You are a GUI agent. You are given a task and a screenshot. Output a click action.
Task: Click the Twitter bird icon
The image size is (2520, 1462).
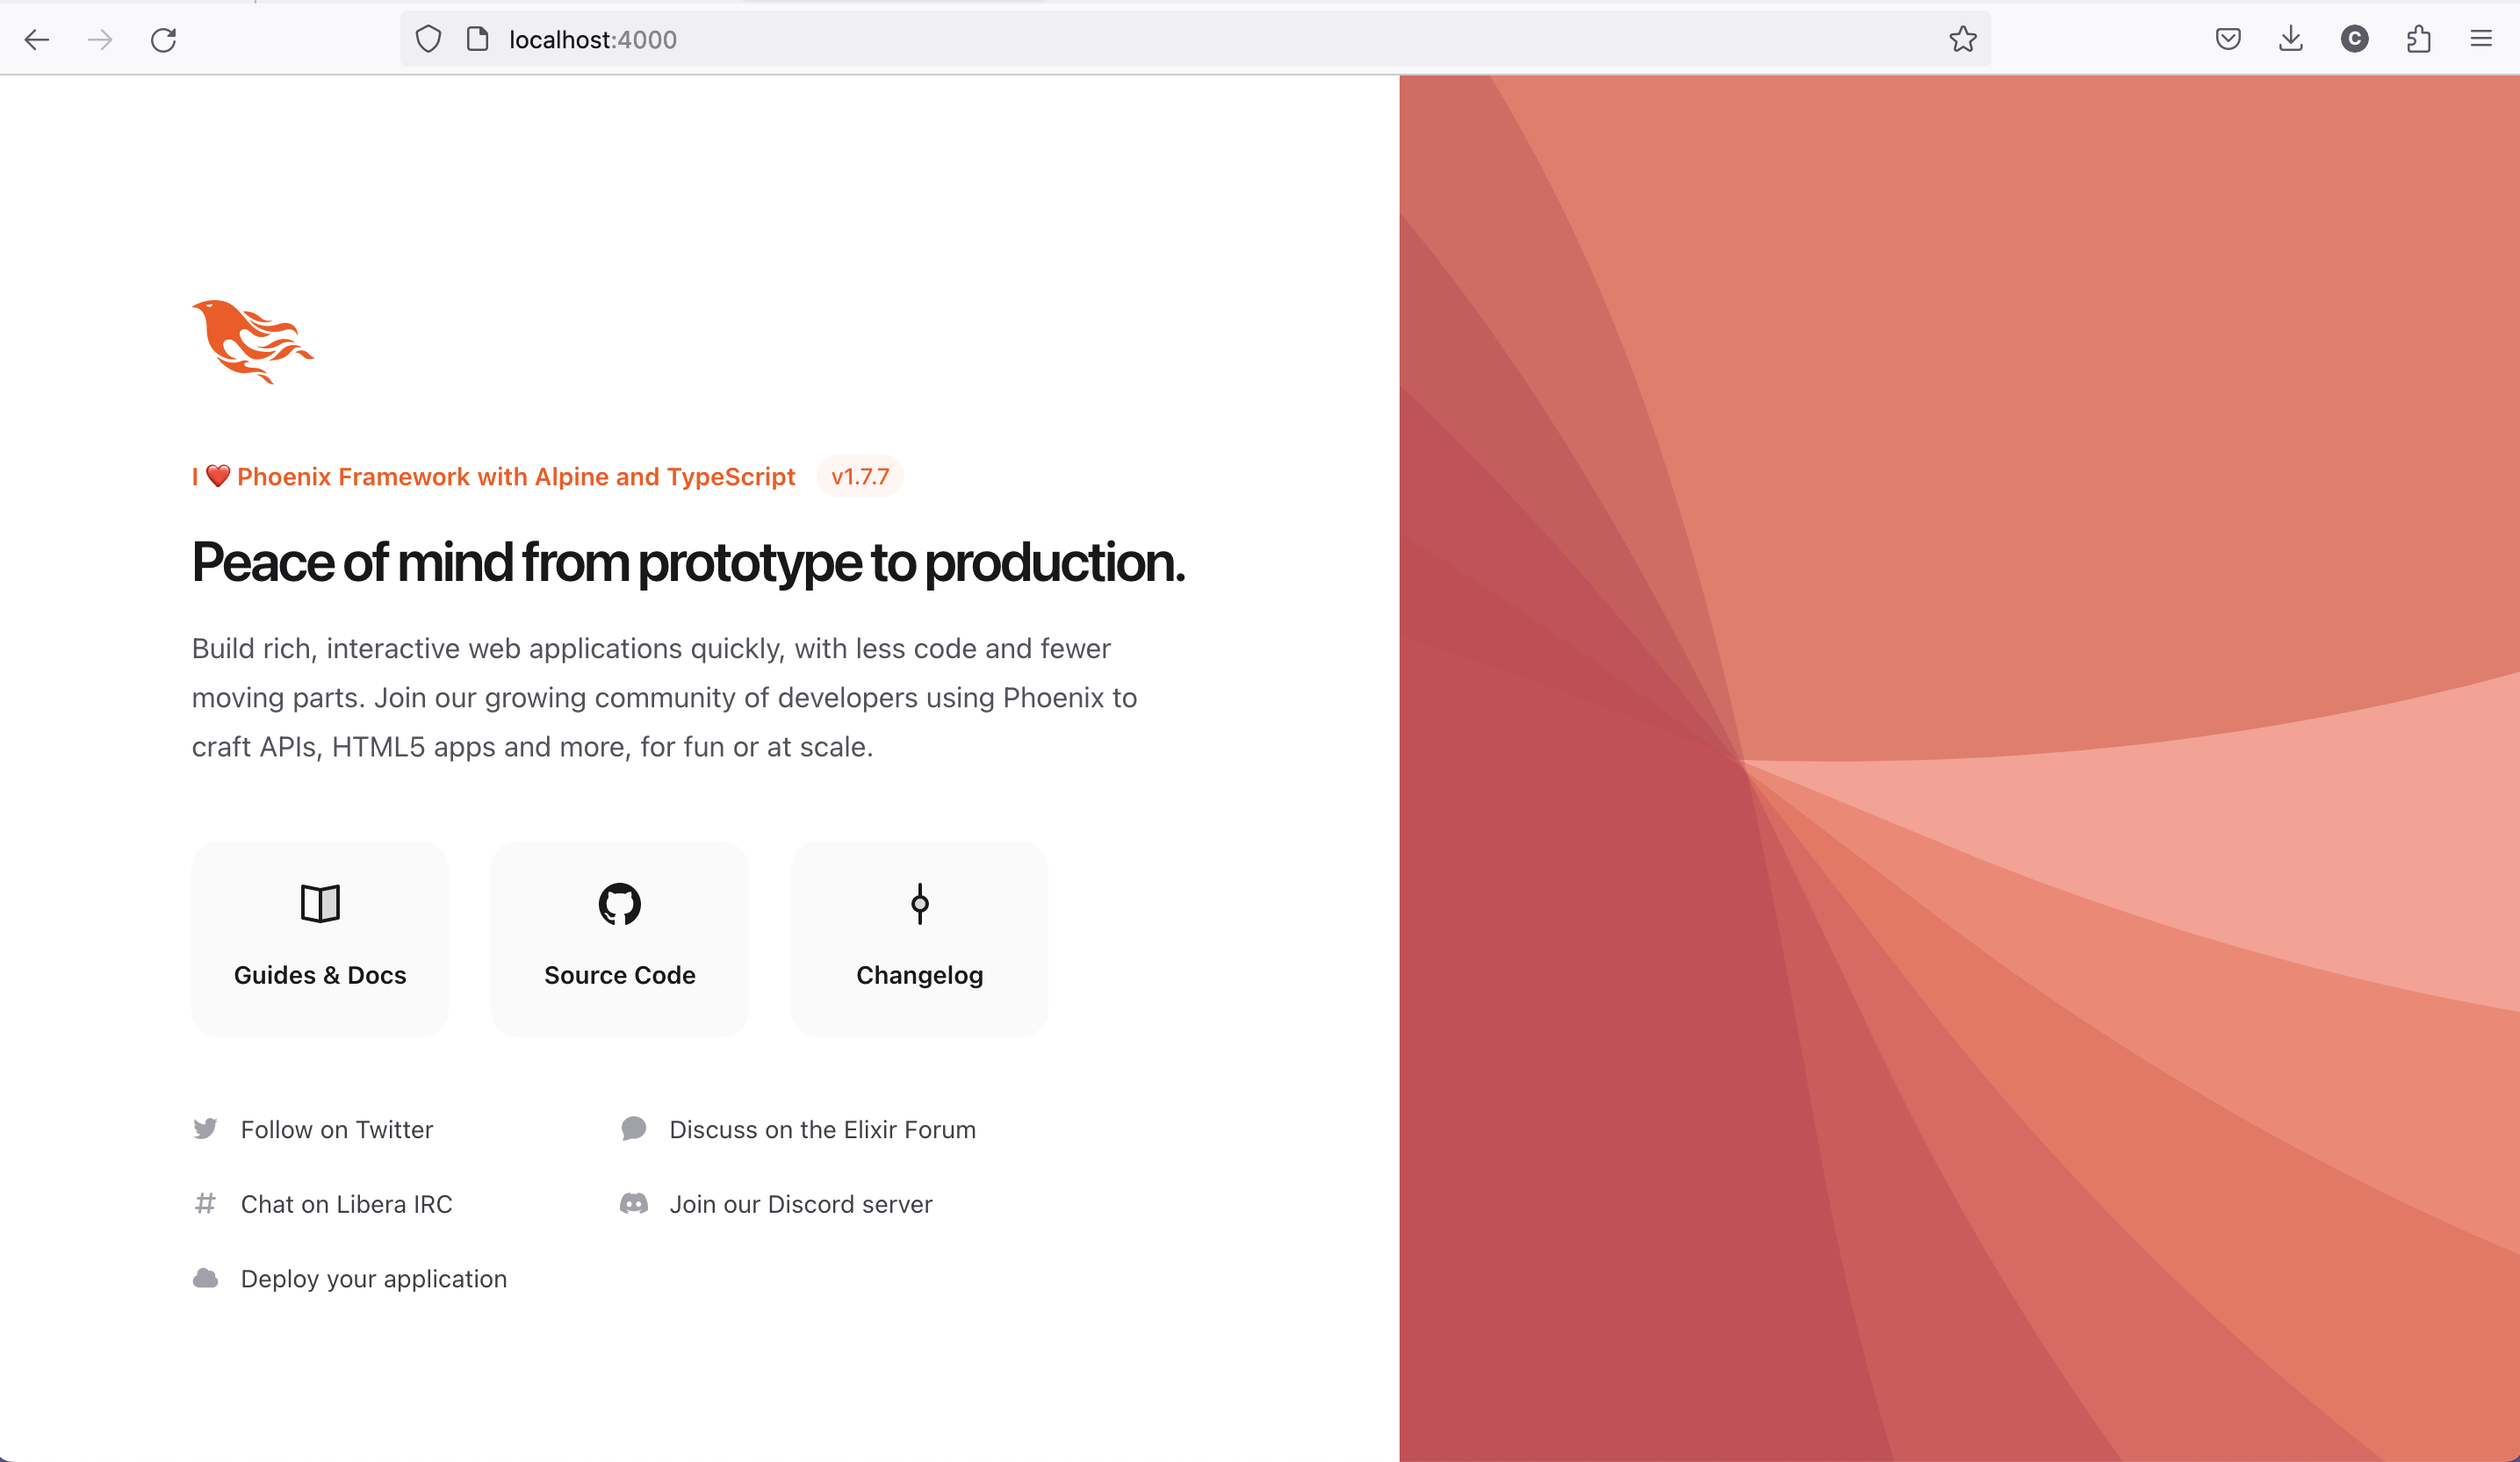click(x=205, y=1129)
